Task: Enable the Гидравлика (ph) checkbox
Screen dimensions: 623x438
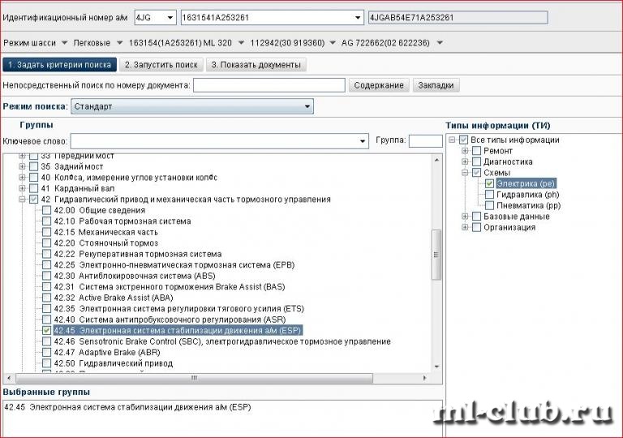Action: (489, 195)
